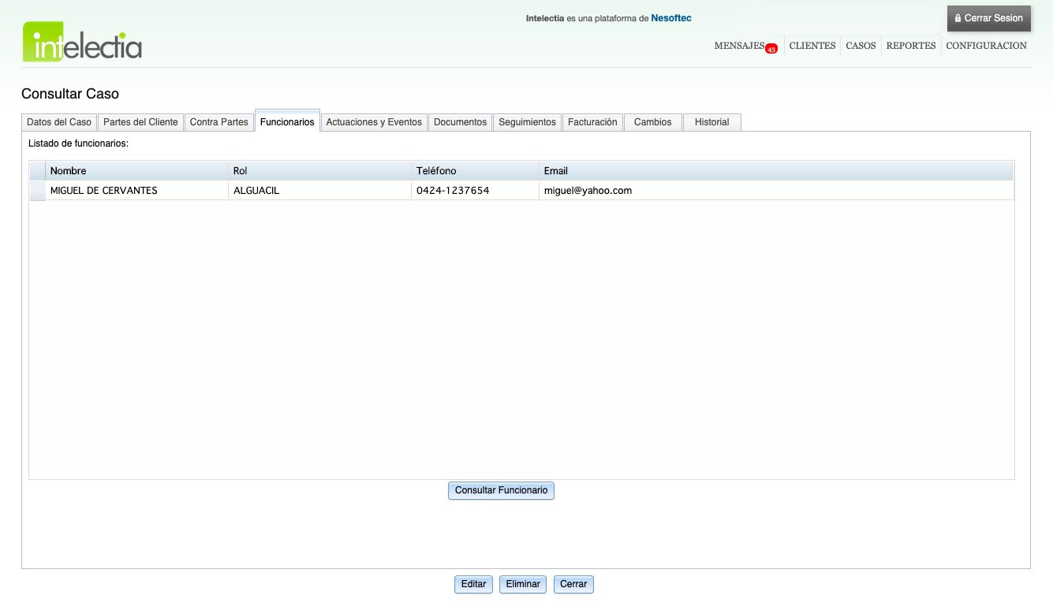Select the row selector for MIGUEL DE CERVANTES
The width and height of the screenshot is (1053, 614).
[x=37, y=191]
